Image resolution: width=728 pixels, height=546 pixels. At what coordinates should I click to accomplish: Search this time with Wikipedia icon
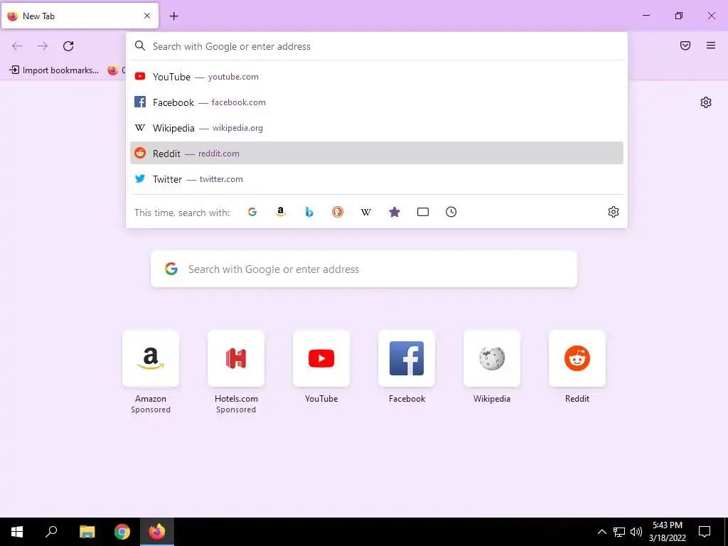click(366, 212)
